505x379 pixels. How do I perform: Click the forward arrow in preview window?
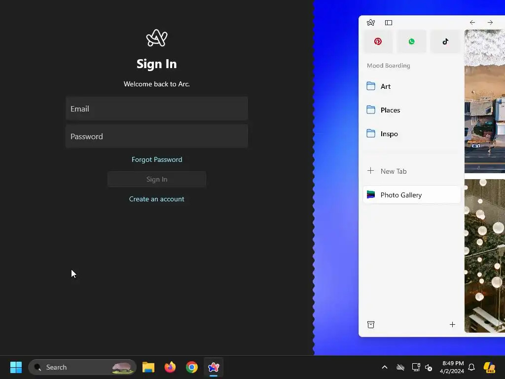(490, 22)
